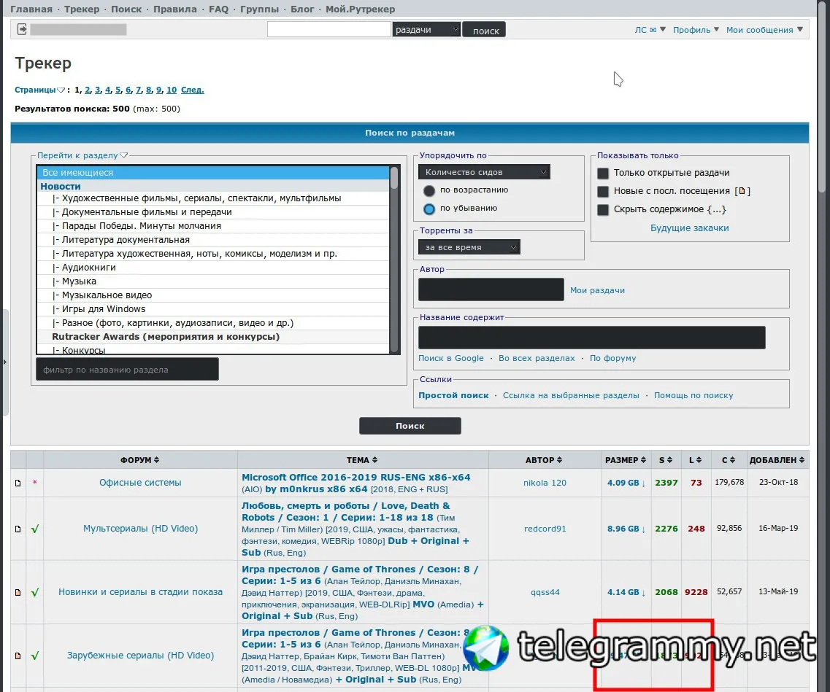Viewport: 830px width, 692px height.
Task: Click the download arrow next to 4.09 GB
Action: point(644,483)
